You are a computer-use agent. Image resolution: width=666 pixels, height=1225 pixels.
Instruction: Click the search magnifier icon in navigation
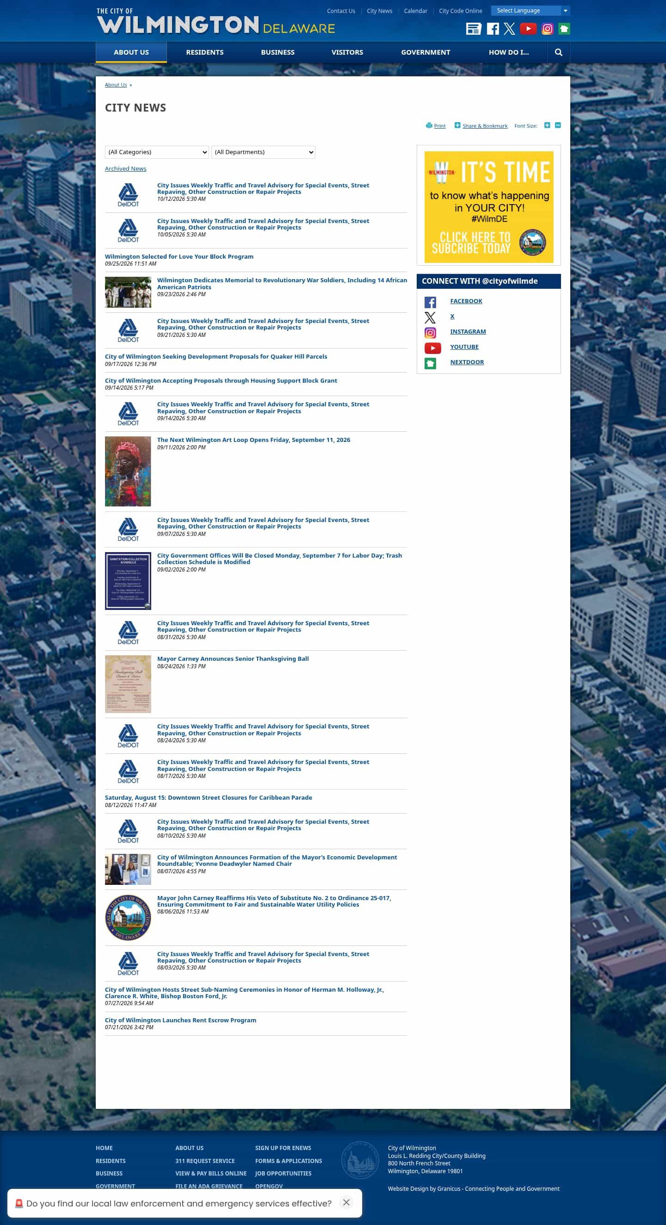559,52
